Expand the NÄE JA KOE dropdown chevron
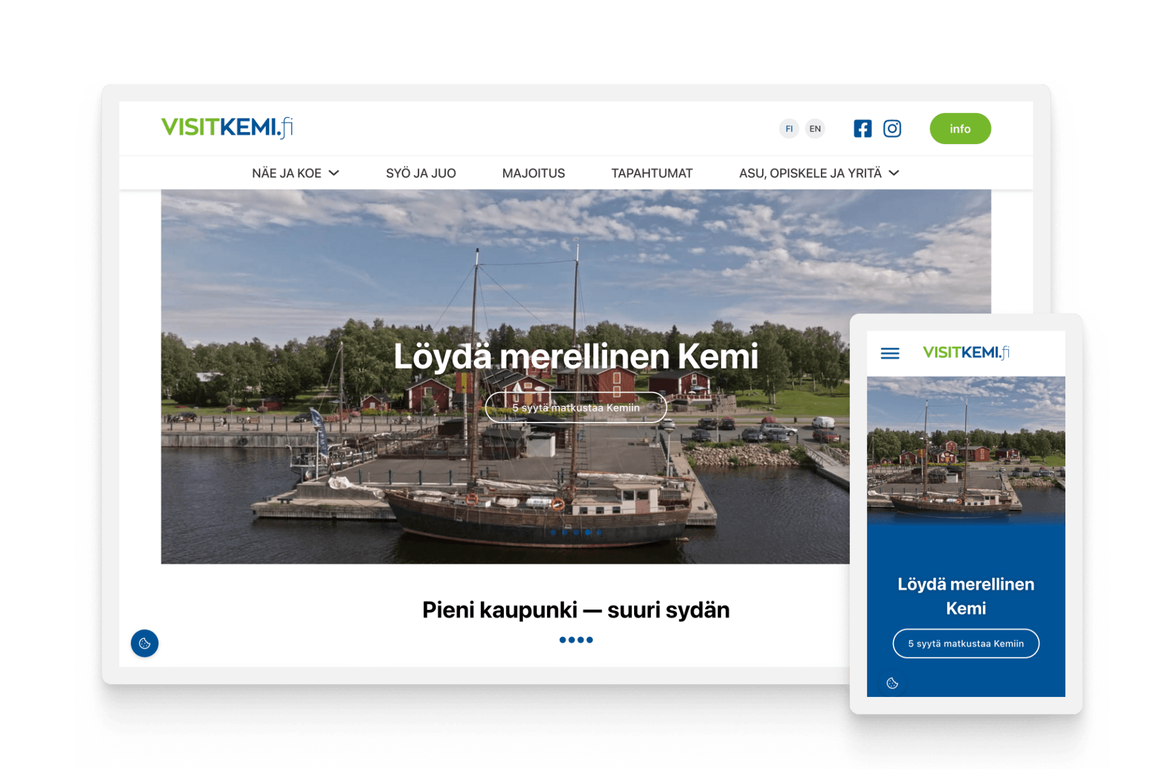The height and width of the screenshot is (769, 1153). coord(334,173)
